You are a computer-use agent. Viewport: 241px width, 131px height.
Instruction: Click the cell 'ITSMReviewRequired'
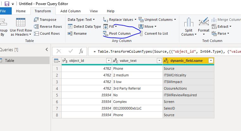188,95
